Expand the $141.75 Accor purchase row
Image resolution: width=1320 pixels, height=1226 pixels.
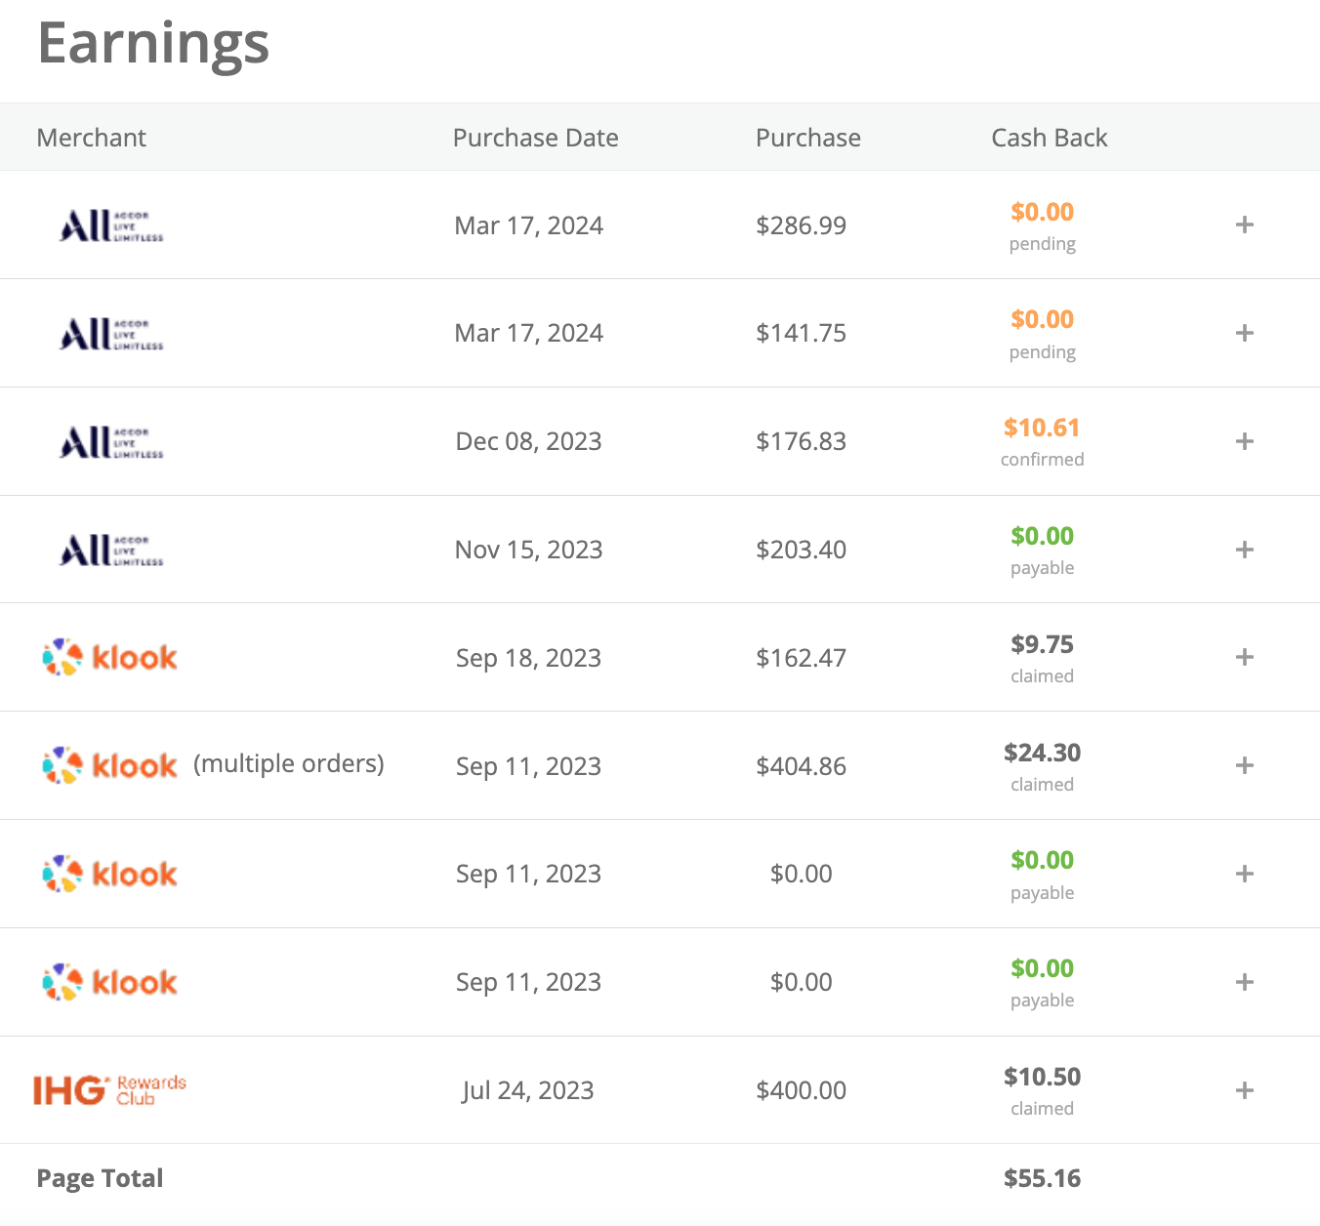(x=1244, y=333)
